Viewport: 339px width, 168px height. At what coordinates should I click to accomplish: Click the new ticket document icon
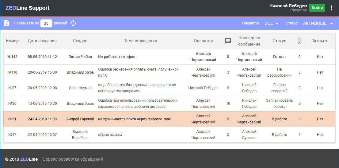tap(7, 23)
